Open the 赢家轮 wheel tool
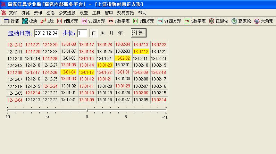Screen dimensions: 276x154 [x=241, y=21]
